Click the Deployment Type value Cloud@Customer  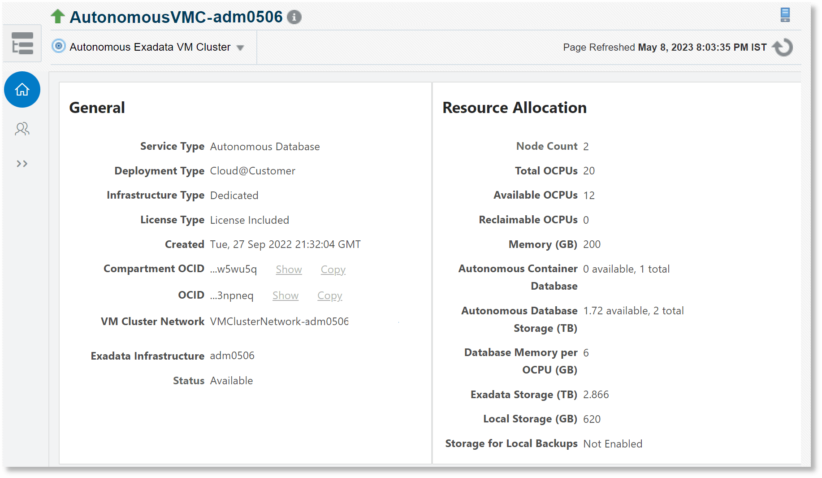[252, 171]
